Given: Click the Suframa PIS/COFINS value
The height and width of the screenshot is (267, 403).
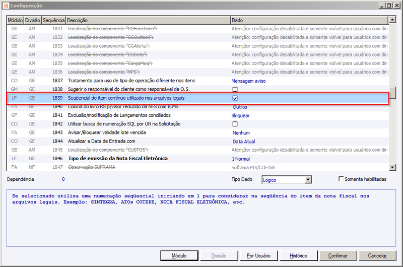Looking at the screenshot, I should [x=253, y=168].
